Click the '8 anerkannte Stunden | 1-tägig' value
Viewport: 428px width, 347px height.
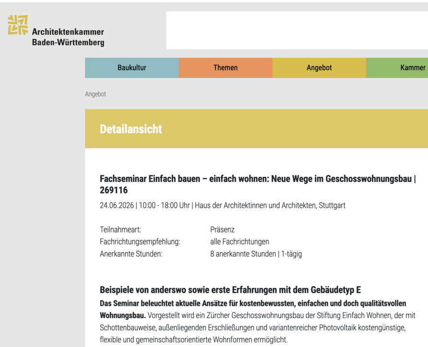[256, 254]
